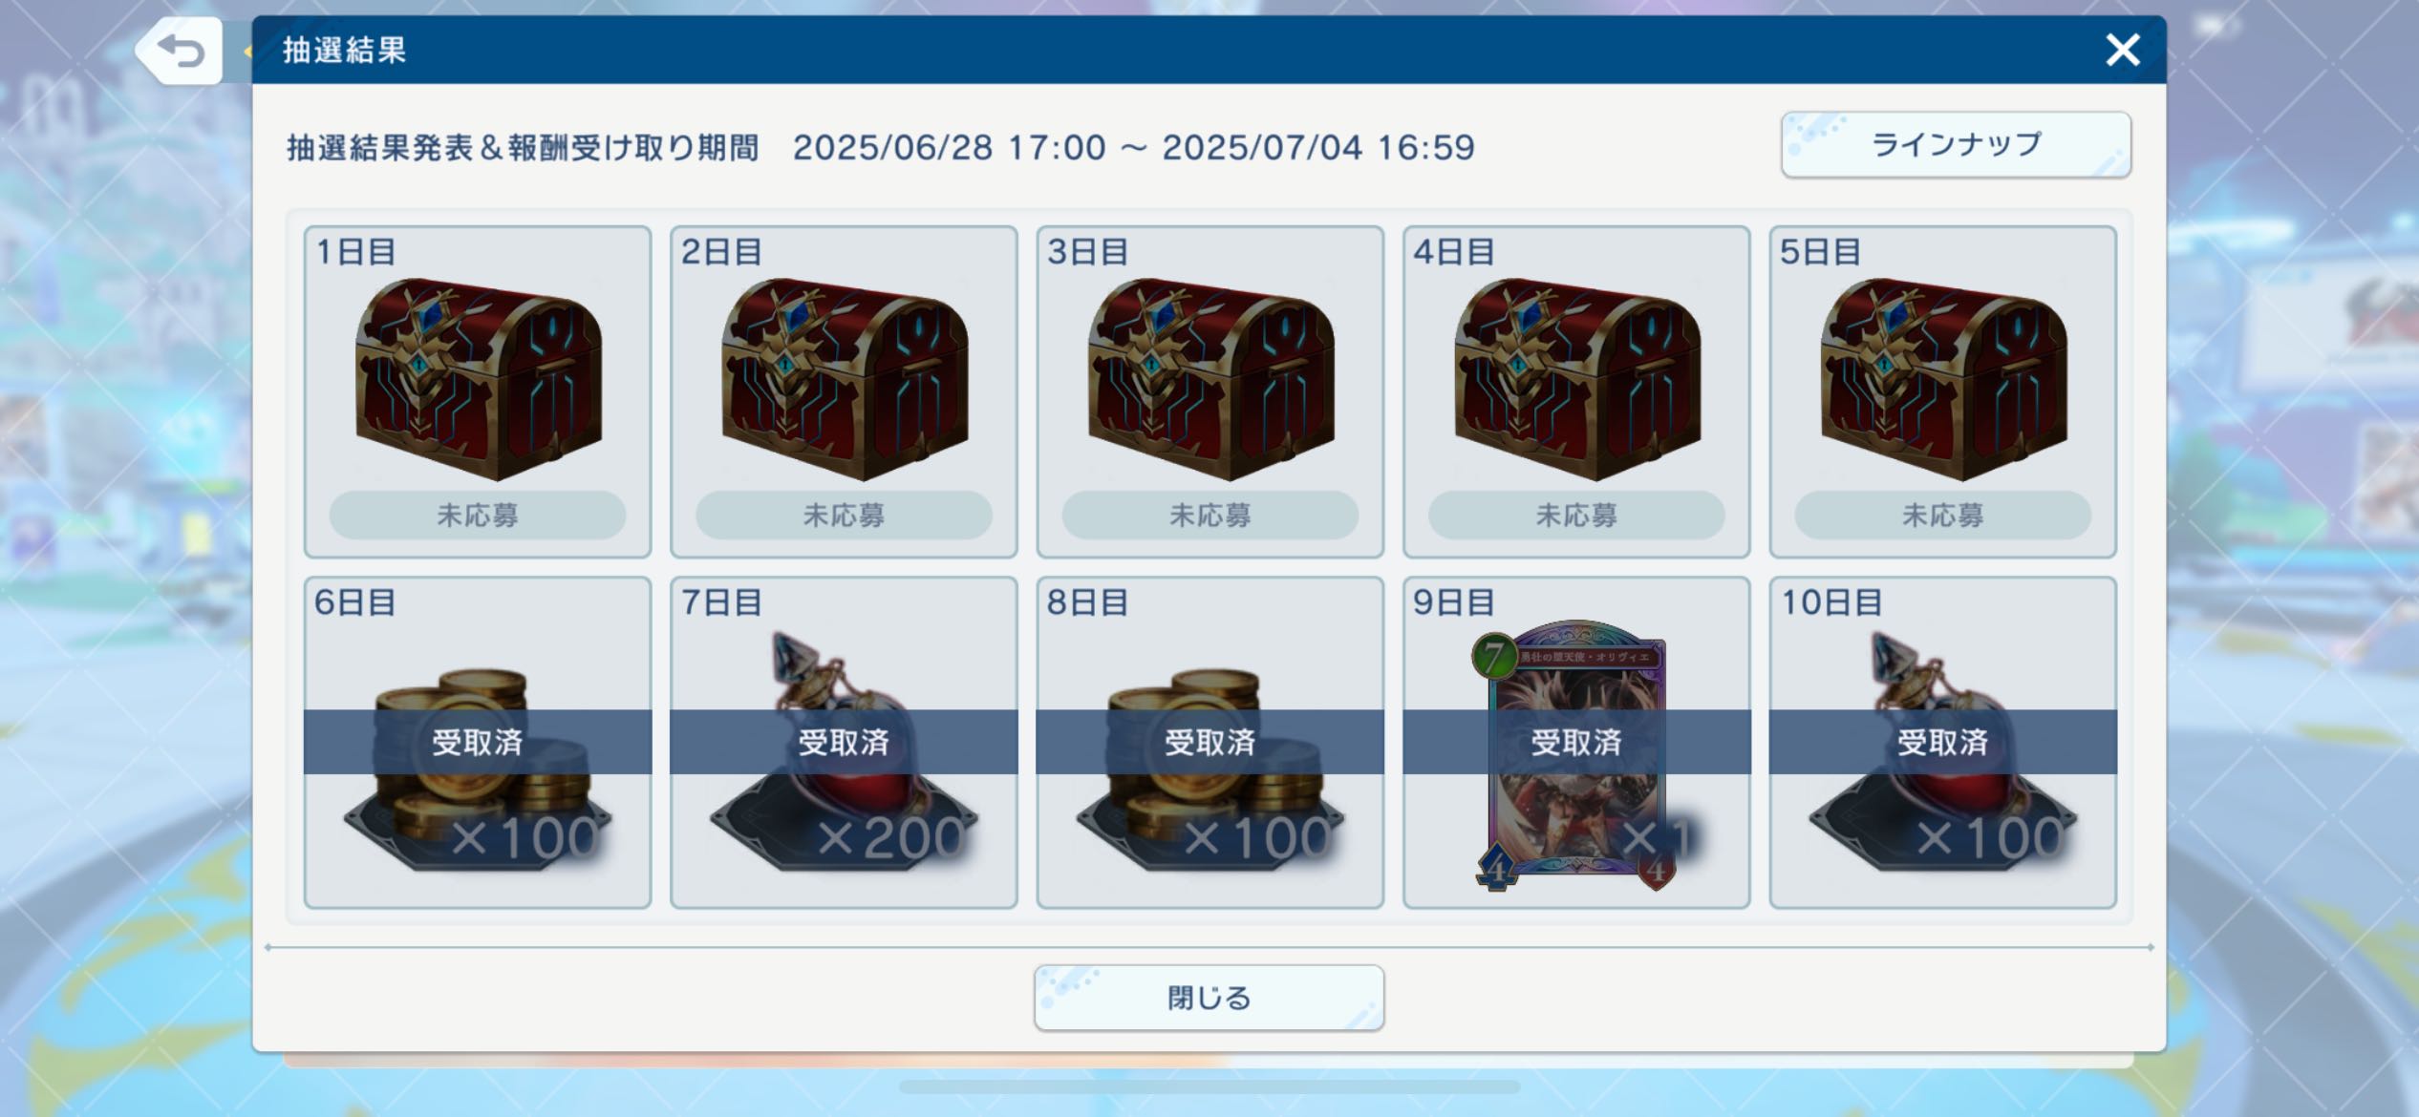This screenshot has height=1117, width=2419.
Task: Click 受取済 banner on 7日目
Action: coord(844,742)
